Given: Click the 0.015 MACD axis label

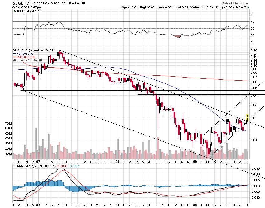Looking at the screenshot, I should coord(256,169).
